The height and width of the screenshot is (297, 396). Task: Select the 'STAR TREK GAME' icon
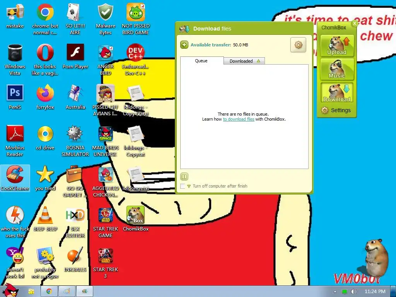106,222
